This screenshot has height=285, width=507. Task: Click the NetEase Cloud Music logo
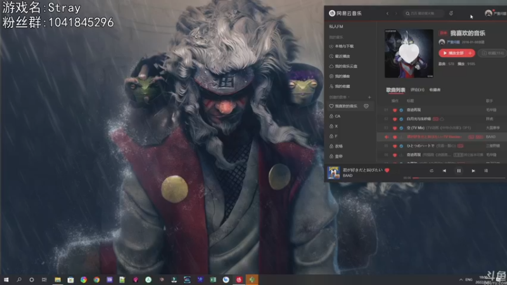[345, 13]
